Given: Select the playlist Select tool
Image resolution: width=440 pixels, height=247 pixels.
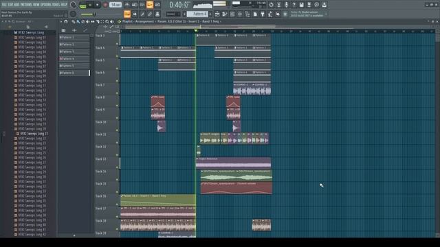Looking at the screenshot, I should coord(102,21).
